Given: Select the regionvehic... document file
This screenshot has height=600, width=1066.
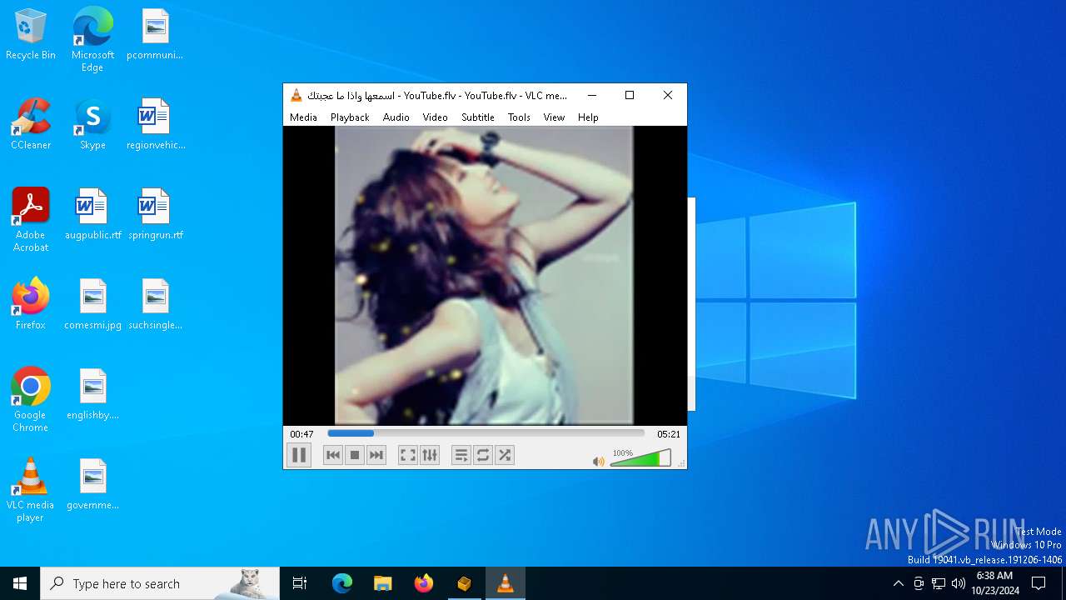Looking at the screenshot, I should coord(155,125).
